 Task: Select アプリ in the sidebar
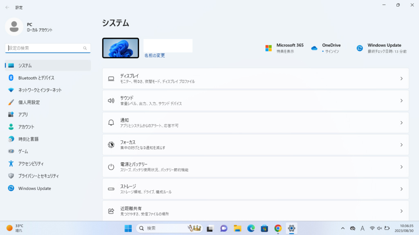click(23, 114)
